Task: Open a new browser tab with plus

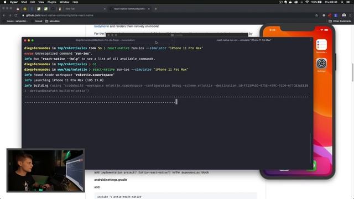Action: coord(156,9)
